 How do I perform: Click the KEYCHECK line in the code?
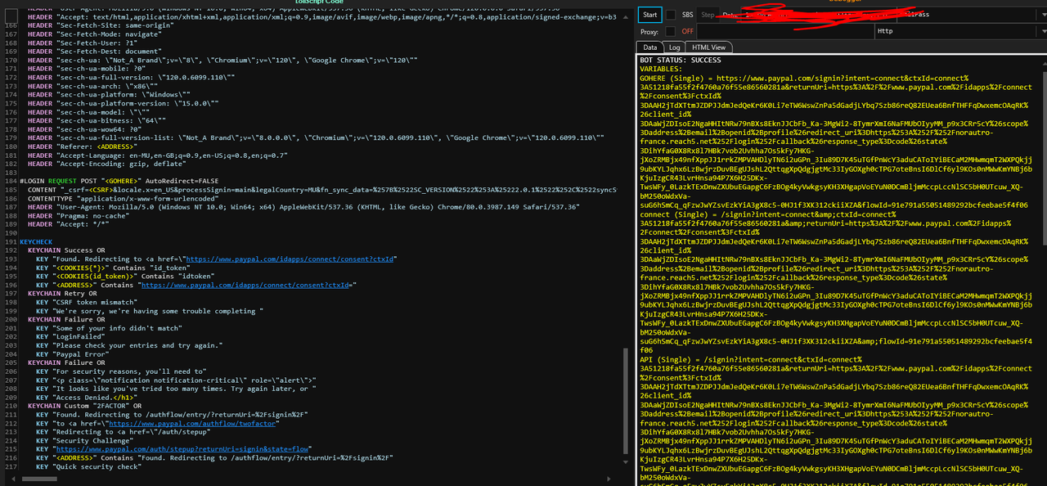36,242
